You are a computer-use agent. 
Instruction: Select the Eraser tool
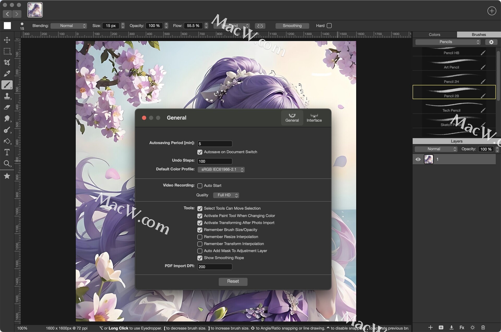[x=7, y=107]
